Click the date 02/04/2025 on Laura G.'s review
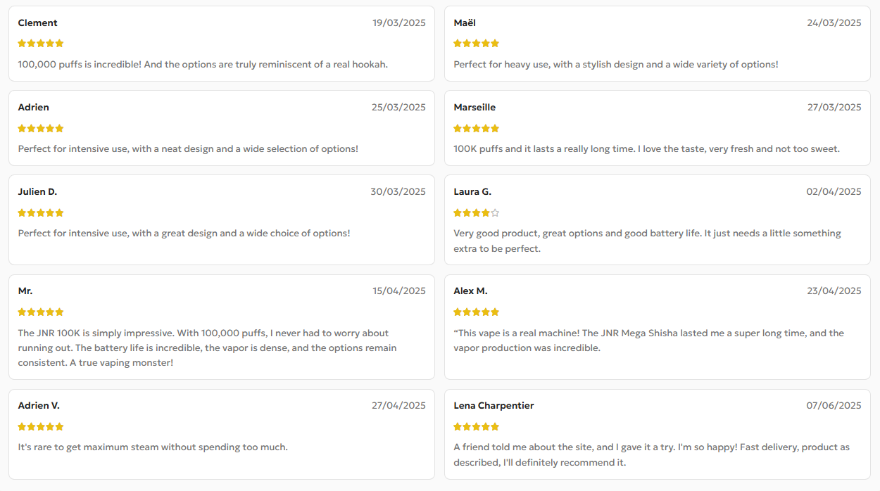This screenshot has height=491, width=880. tap(834, 192)
